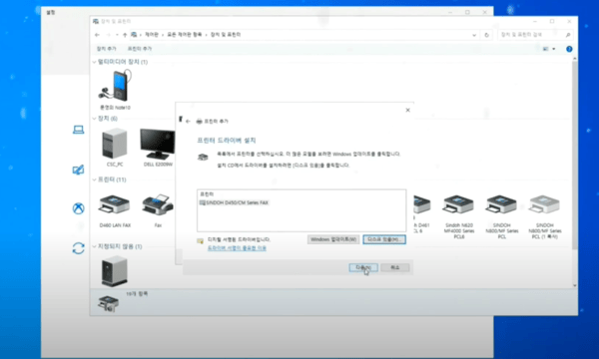Refresh the Devices and Printers list
599x359 pixels.
487,35
